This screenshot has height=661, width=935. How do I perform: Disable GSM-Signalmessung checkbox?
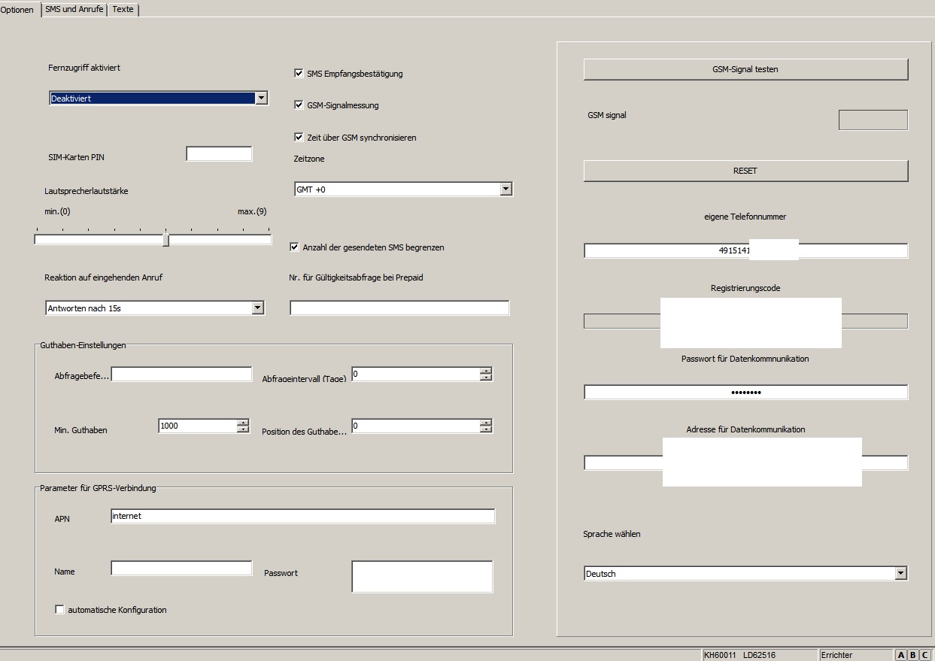(x=299, y=105)
